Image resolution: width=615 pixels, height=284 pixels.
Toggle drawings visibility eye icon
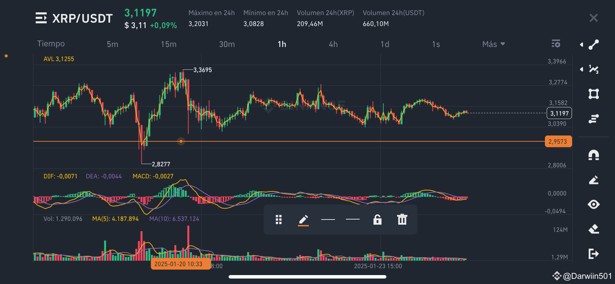[x=594, y=204]
